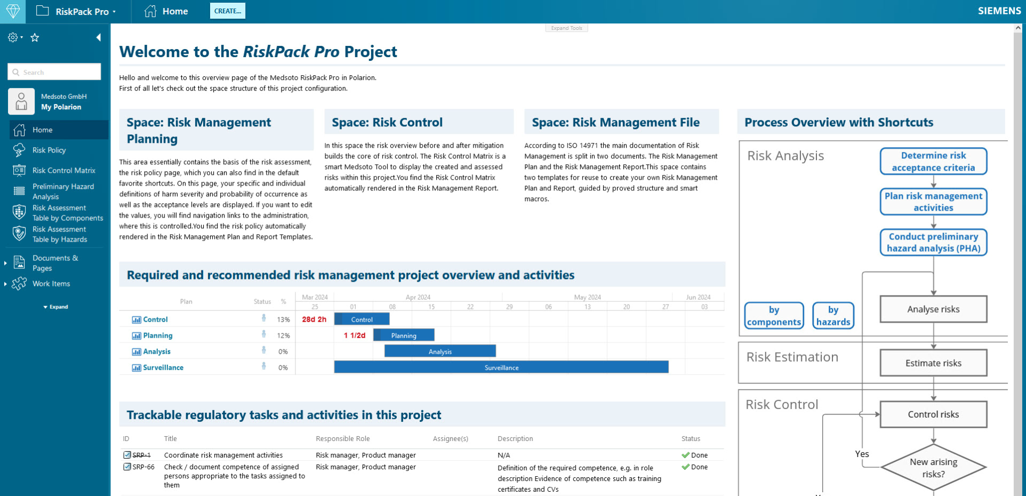
Task: Click the by hazards shortcut
Action: click(833, 316)
